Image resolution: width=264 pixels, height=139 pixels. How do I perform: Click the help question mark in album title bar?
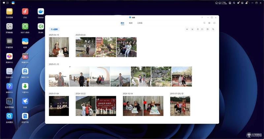pyautogui.click(x=202, y=17)
